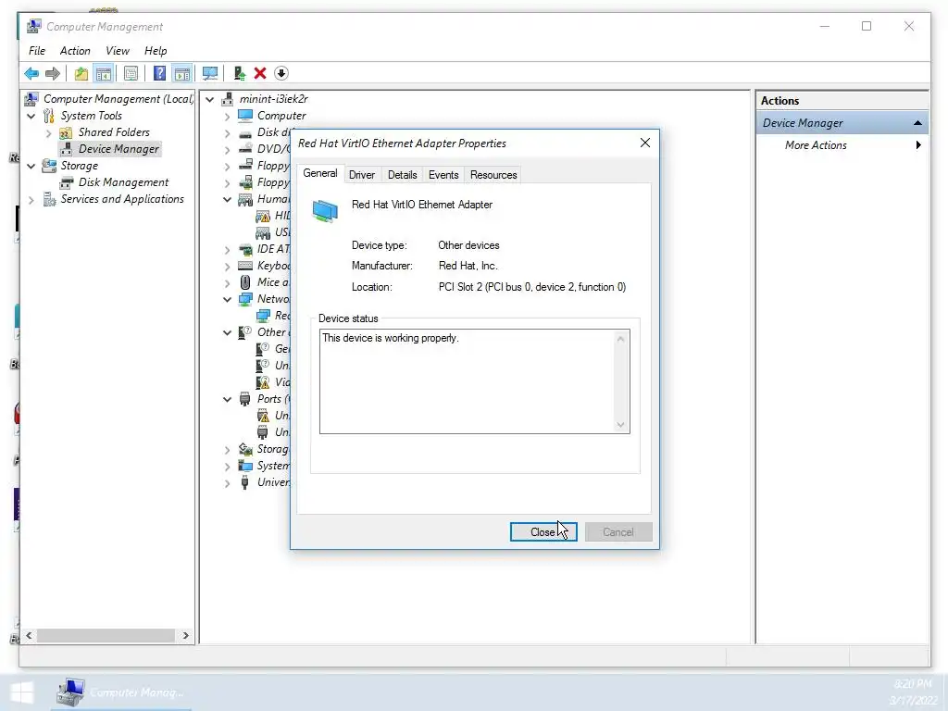Click Windows Start button
948x711 pixels.
pos(22,692)
